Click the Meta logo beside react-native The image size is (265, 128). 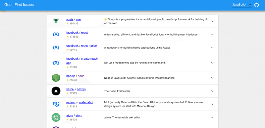click(56, 48)
